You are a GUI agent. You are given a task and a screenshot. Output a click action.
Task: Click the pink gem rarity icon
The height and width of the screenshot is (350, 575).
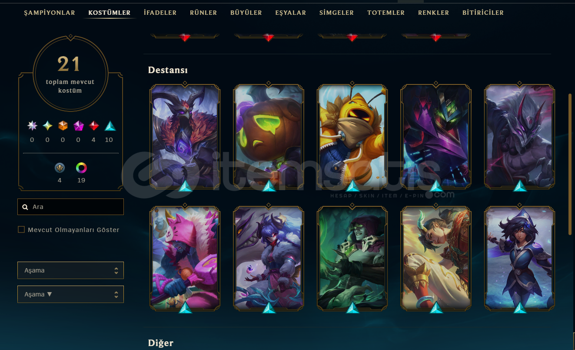79,126
